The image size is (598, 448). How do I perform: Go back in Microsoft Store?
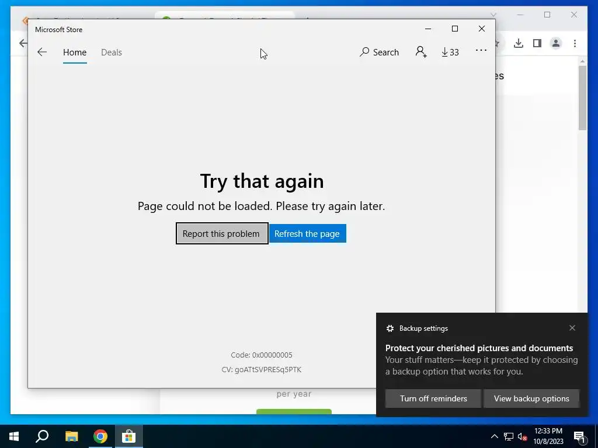tap(42, 52)
